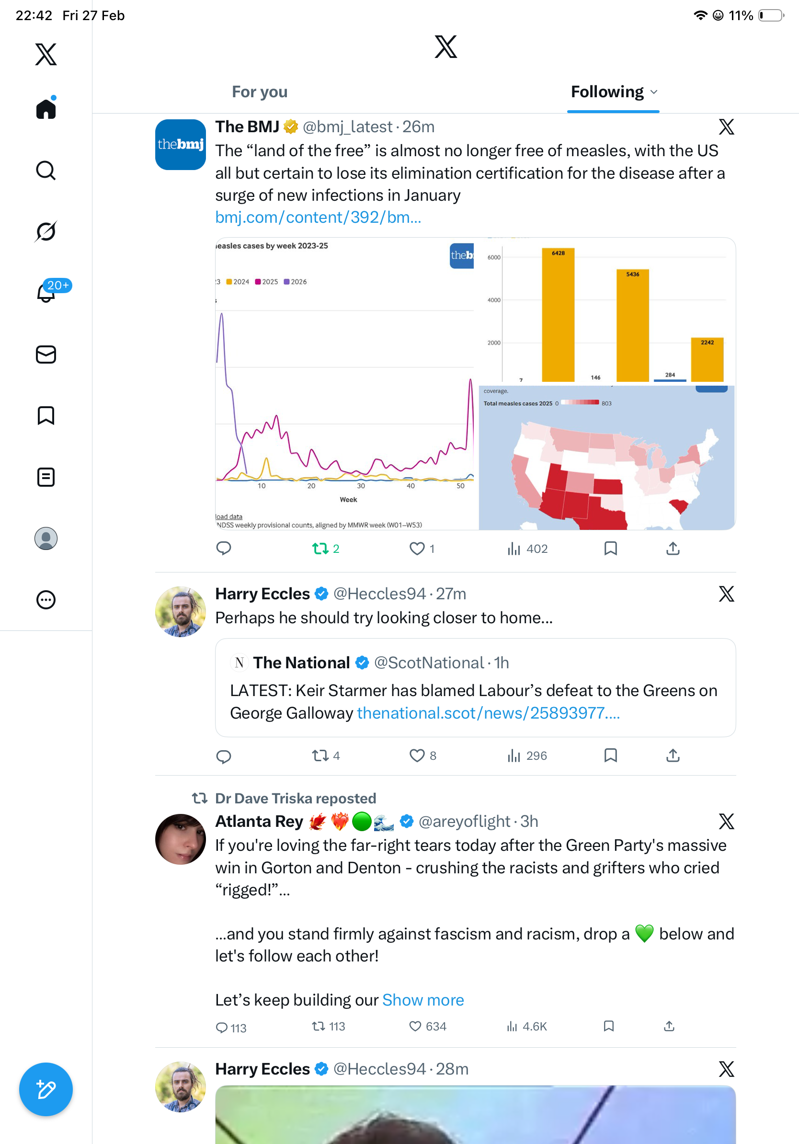Open Grok menu on The BMJ post
799x1144 pixels.
tap(726, 127)
